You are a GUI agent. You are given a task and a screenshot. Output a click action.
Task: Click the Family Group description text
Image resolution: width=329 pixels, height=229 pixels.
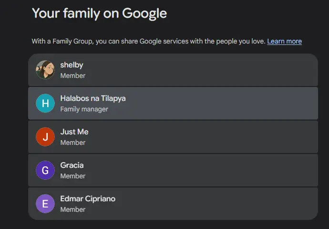(149, 41)
